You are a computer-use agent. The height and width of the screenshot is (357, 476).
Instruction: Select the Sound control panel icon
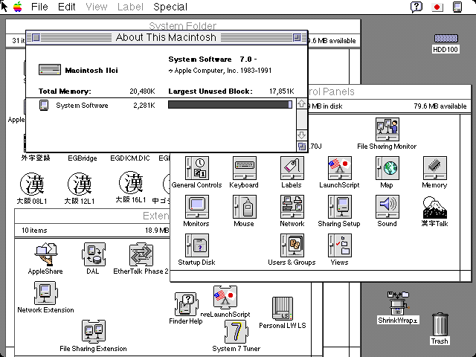pyautogui.click(x=387, y=207)
